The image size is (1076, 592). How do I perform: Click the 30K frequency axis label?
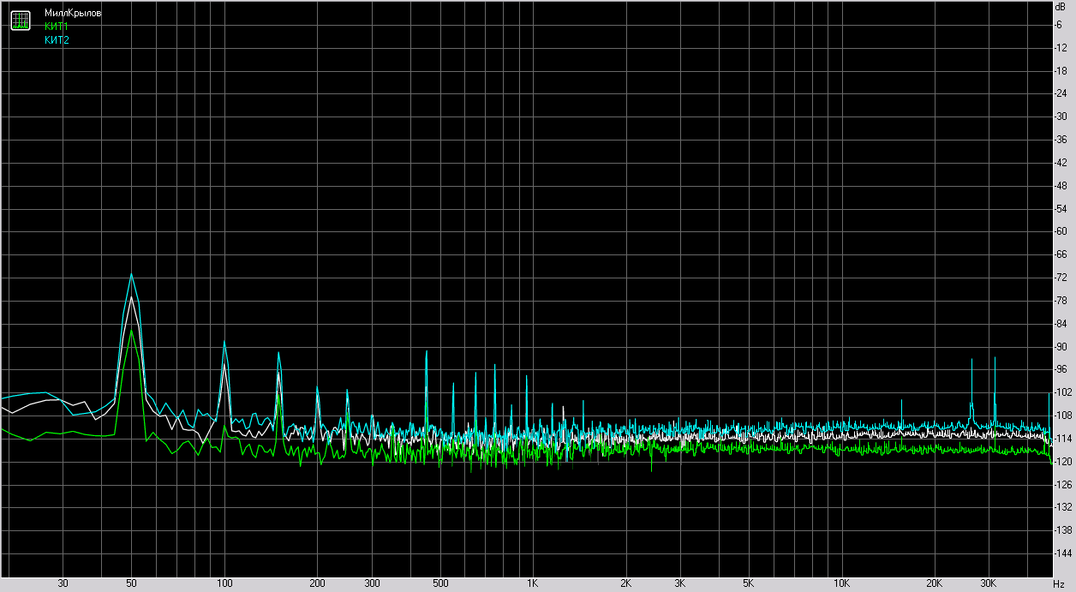(x=989, y=584)
